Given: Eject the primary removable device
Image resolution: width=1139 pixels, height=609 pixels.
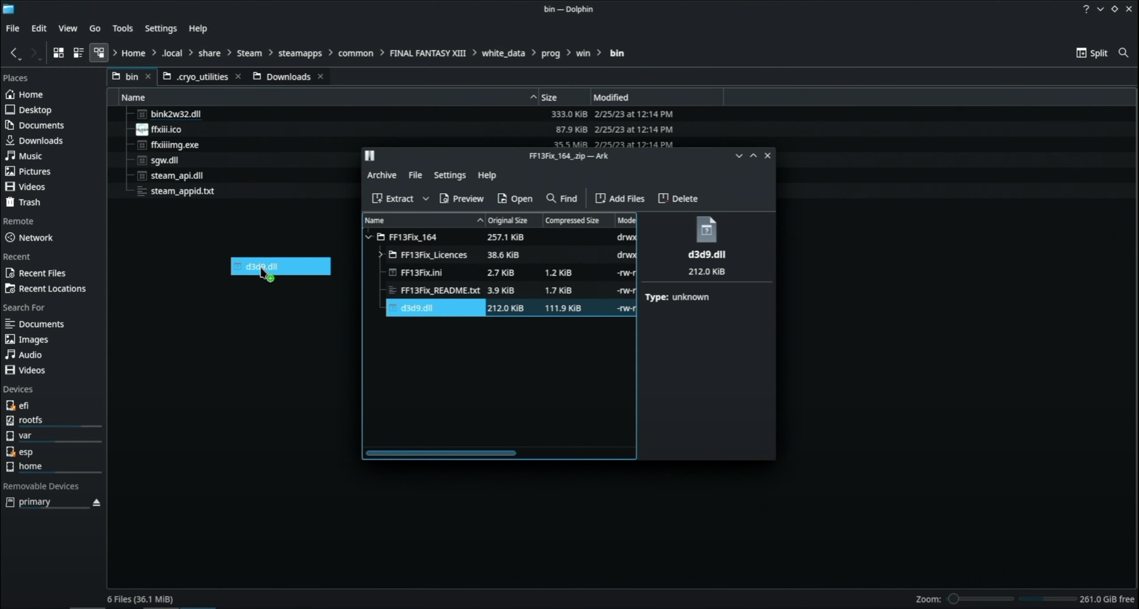Looking at the screenshot, I should point(96,503).
